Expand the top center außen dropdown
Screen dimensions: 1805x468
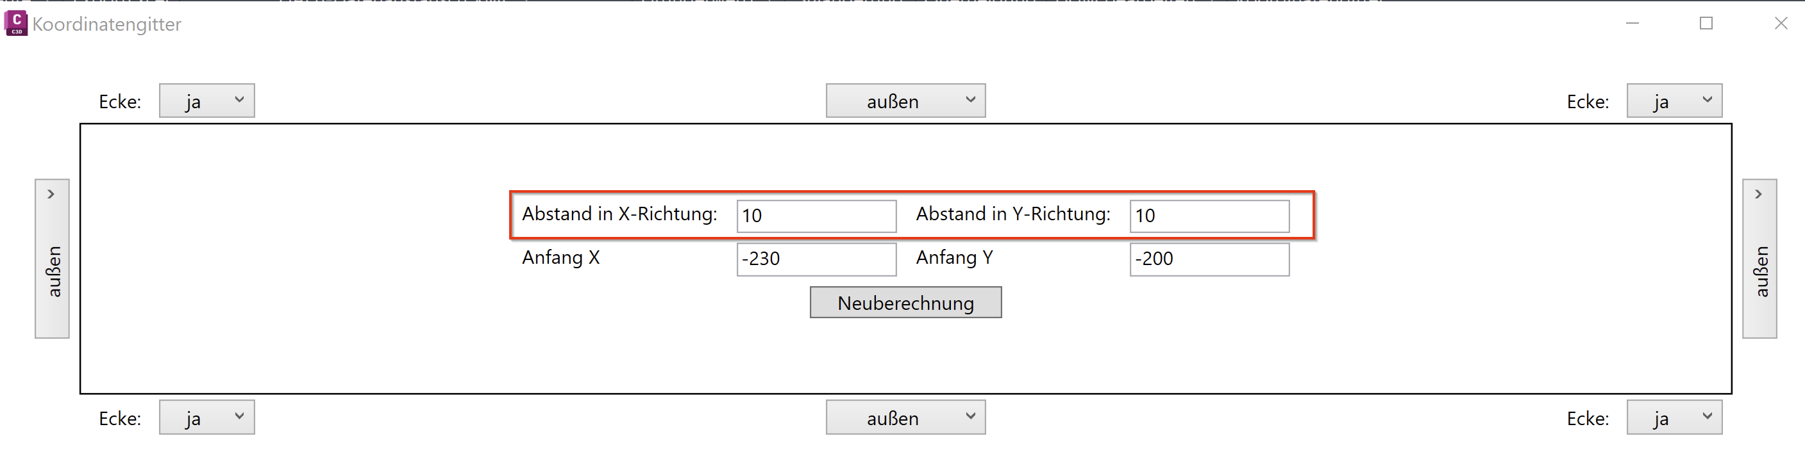905,101
